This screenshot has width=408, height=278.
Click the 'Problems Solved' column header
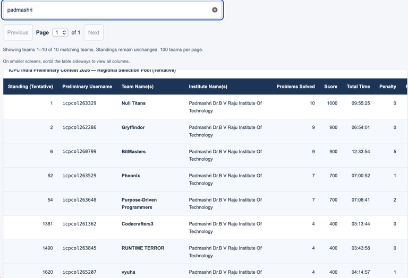295,86
